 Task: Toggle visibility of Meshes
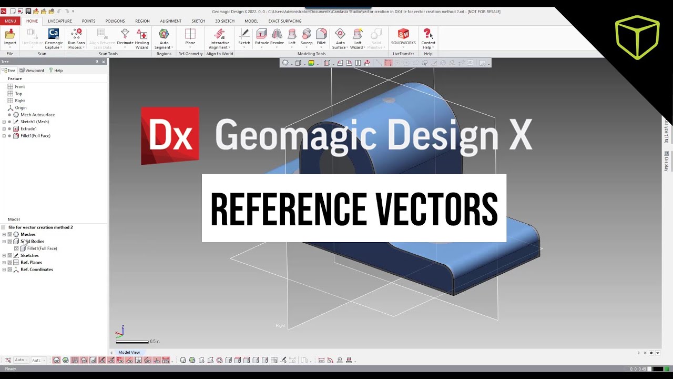tap(9, 234)
